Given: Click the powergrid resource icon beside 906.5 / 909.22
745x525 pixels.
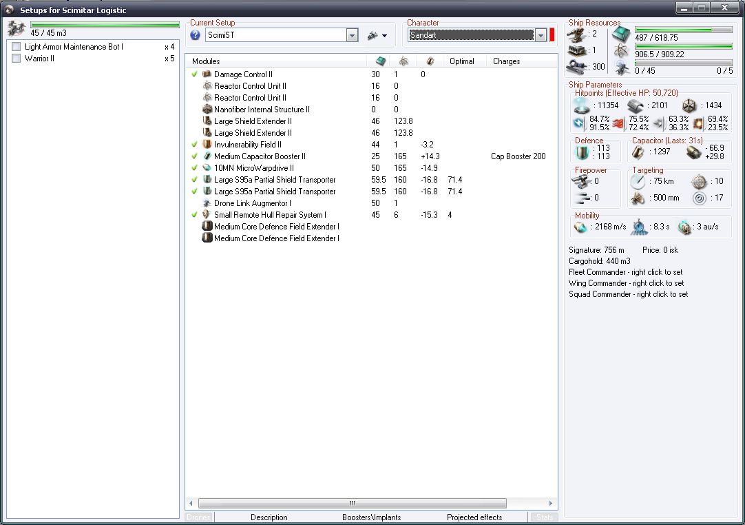Looking at the screenshot, I should click(621, 51).
